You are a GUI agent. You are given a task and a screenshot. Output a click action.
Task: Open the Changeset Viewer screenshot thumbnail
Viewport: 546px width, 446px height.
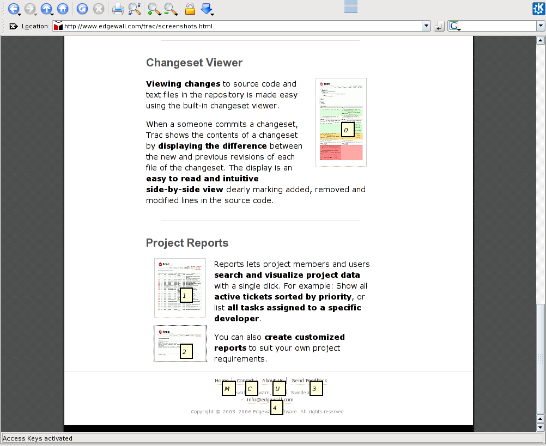(341, 122)
